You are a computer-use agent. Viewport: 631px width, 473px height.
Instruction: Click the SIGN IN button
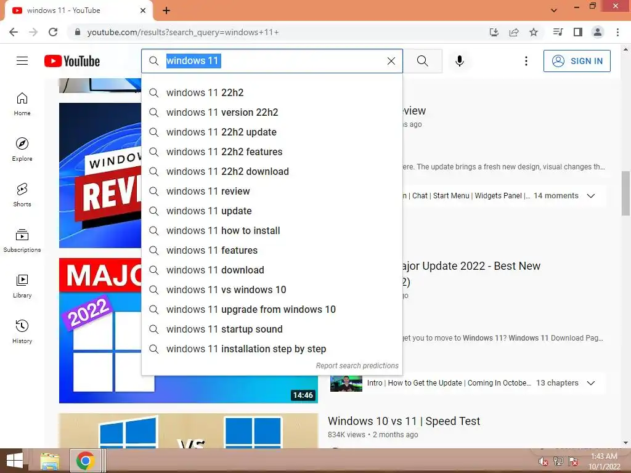(x=577, y=61)
